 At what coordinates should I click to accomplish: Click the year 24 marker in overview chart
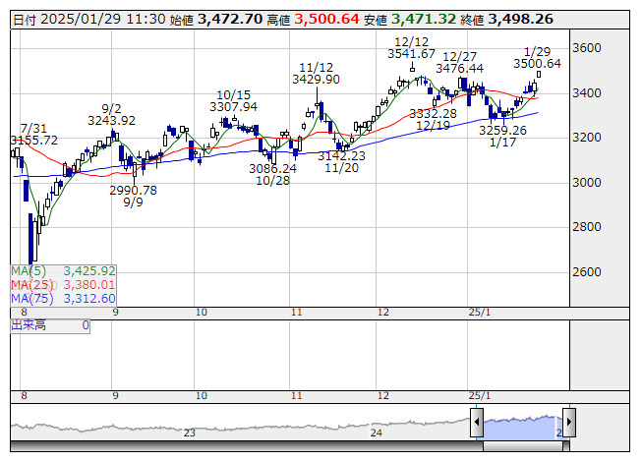point(376,433)
